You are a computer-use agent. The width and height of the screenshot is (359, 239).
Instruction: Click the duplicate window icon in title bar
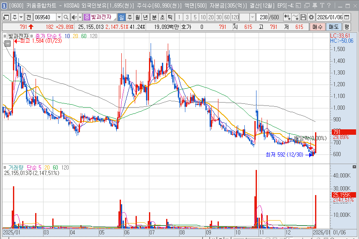(307, 5)
